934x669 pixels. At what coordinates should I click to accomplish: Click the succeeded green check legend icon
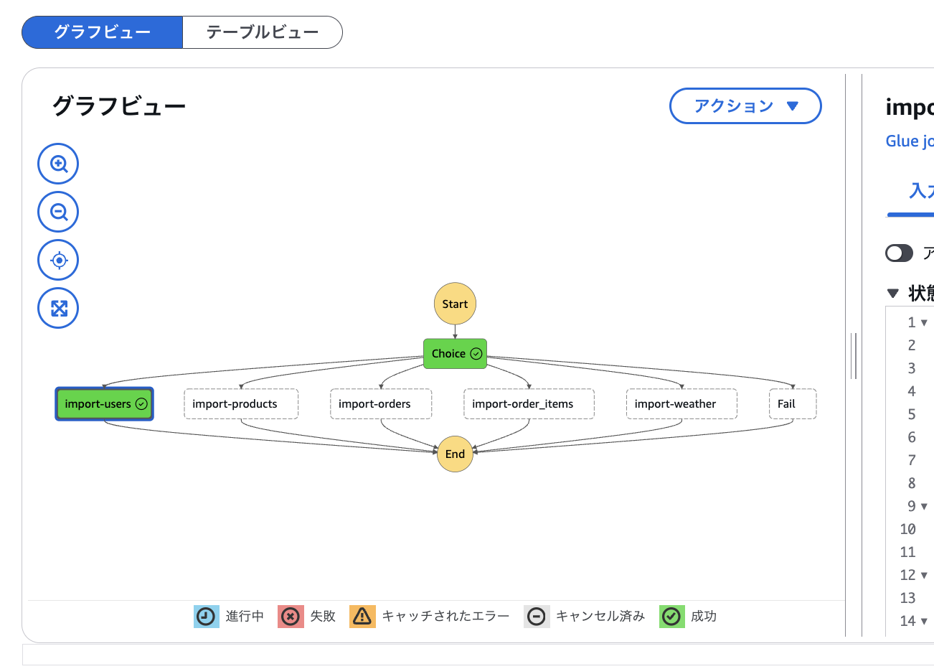tap(671, 616)
